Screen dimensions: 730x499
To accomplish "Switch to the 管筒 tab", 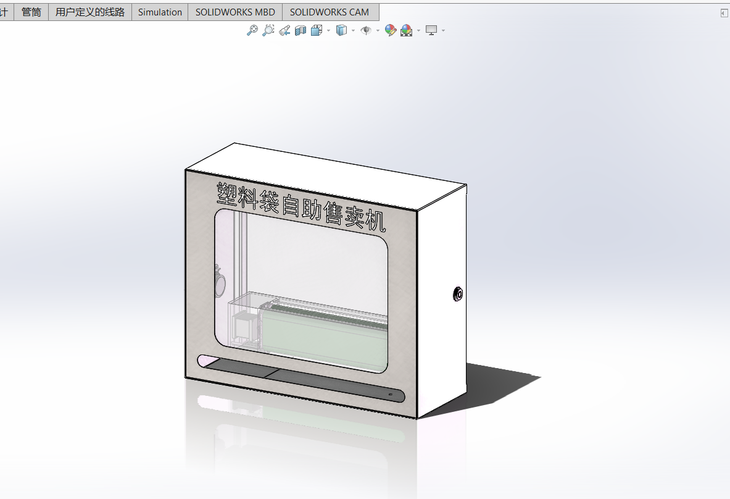I will pos(31,12).
